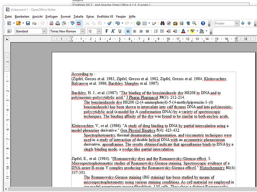Click the horizontal scrollbar left arrow
This screenshot has width=257, height=192.
coord(6,189)
